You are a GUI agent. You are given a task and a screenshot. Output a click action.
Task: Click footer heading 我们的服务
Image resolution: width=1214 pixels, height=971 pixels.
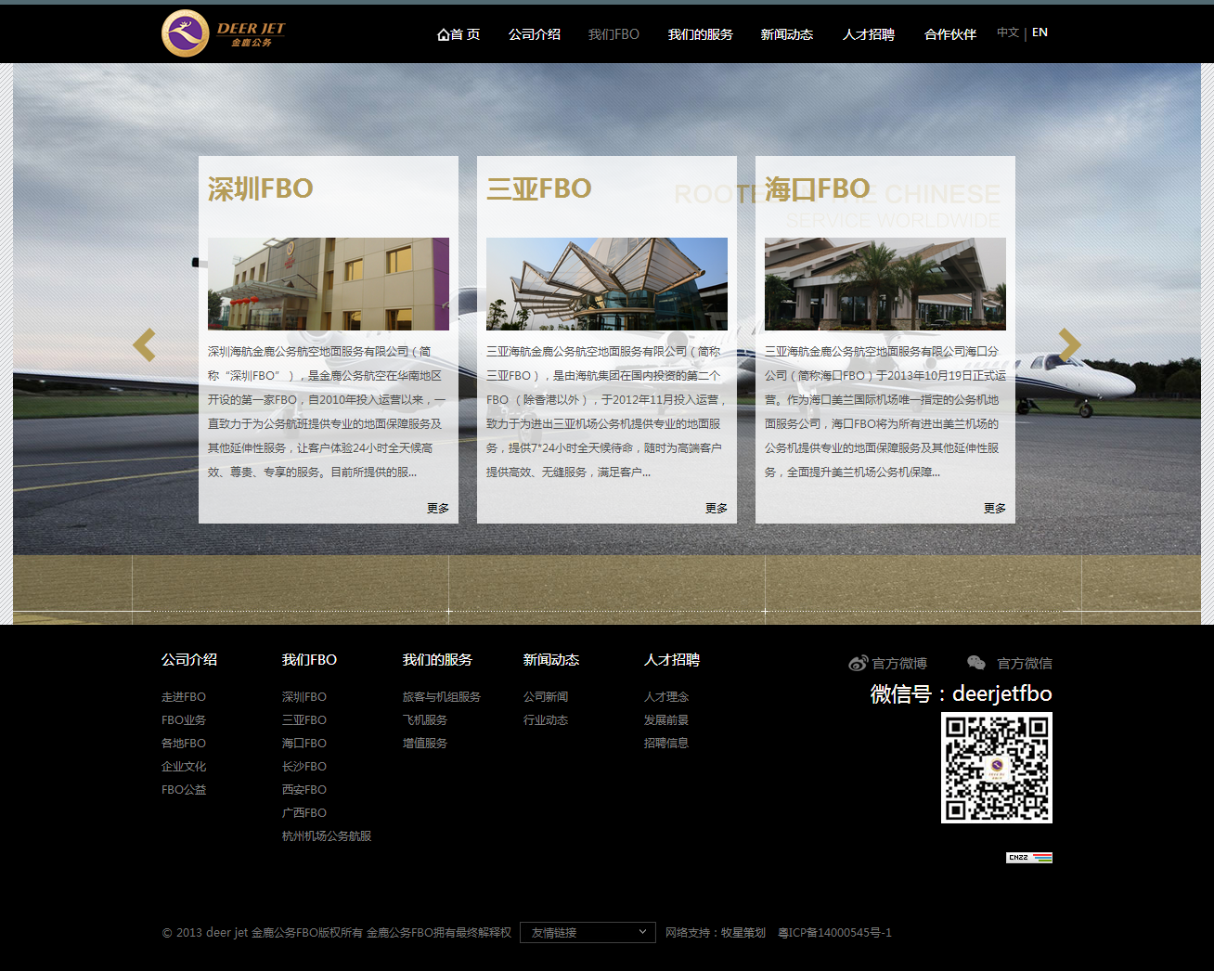coord(437,660)
